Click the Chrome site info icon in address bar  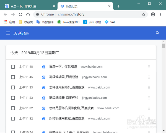pos(37,14)
